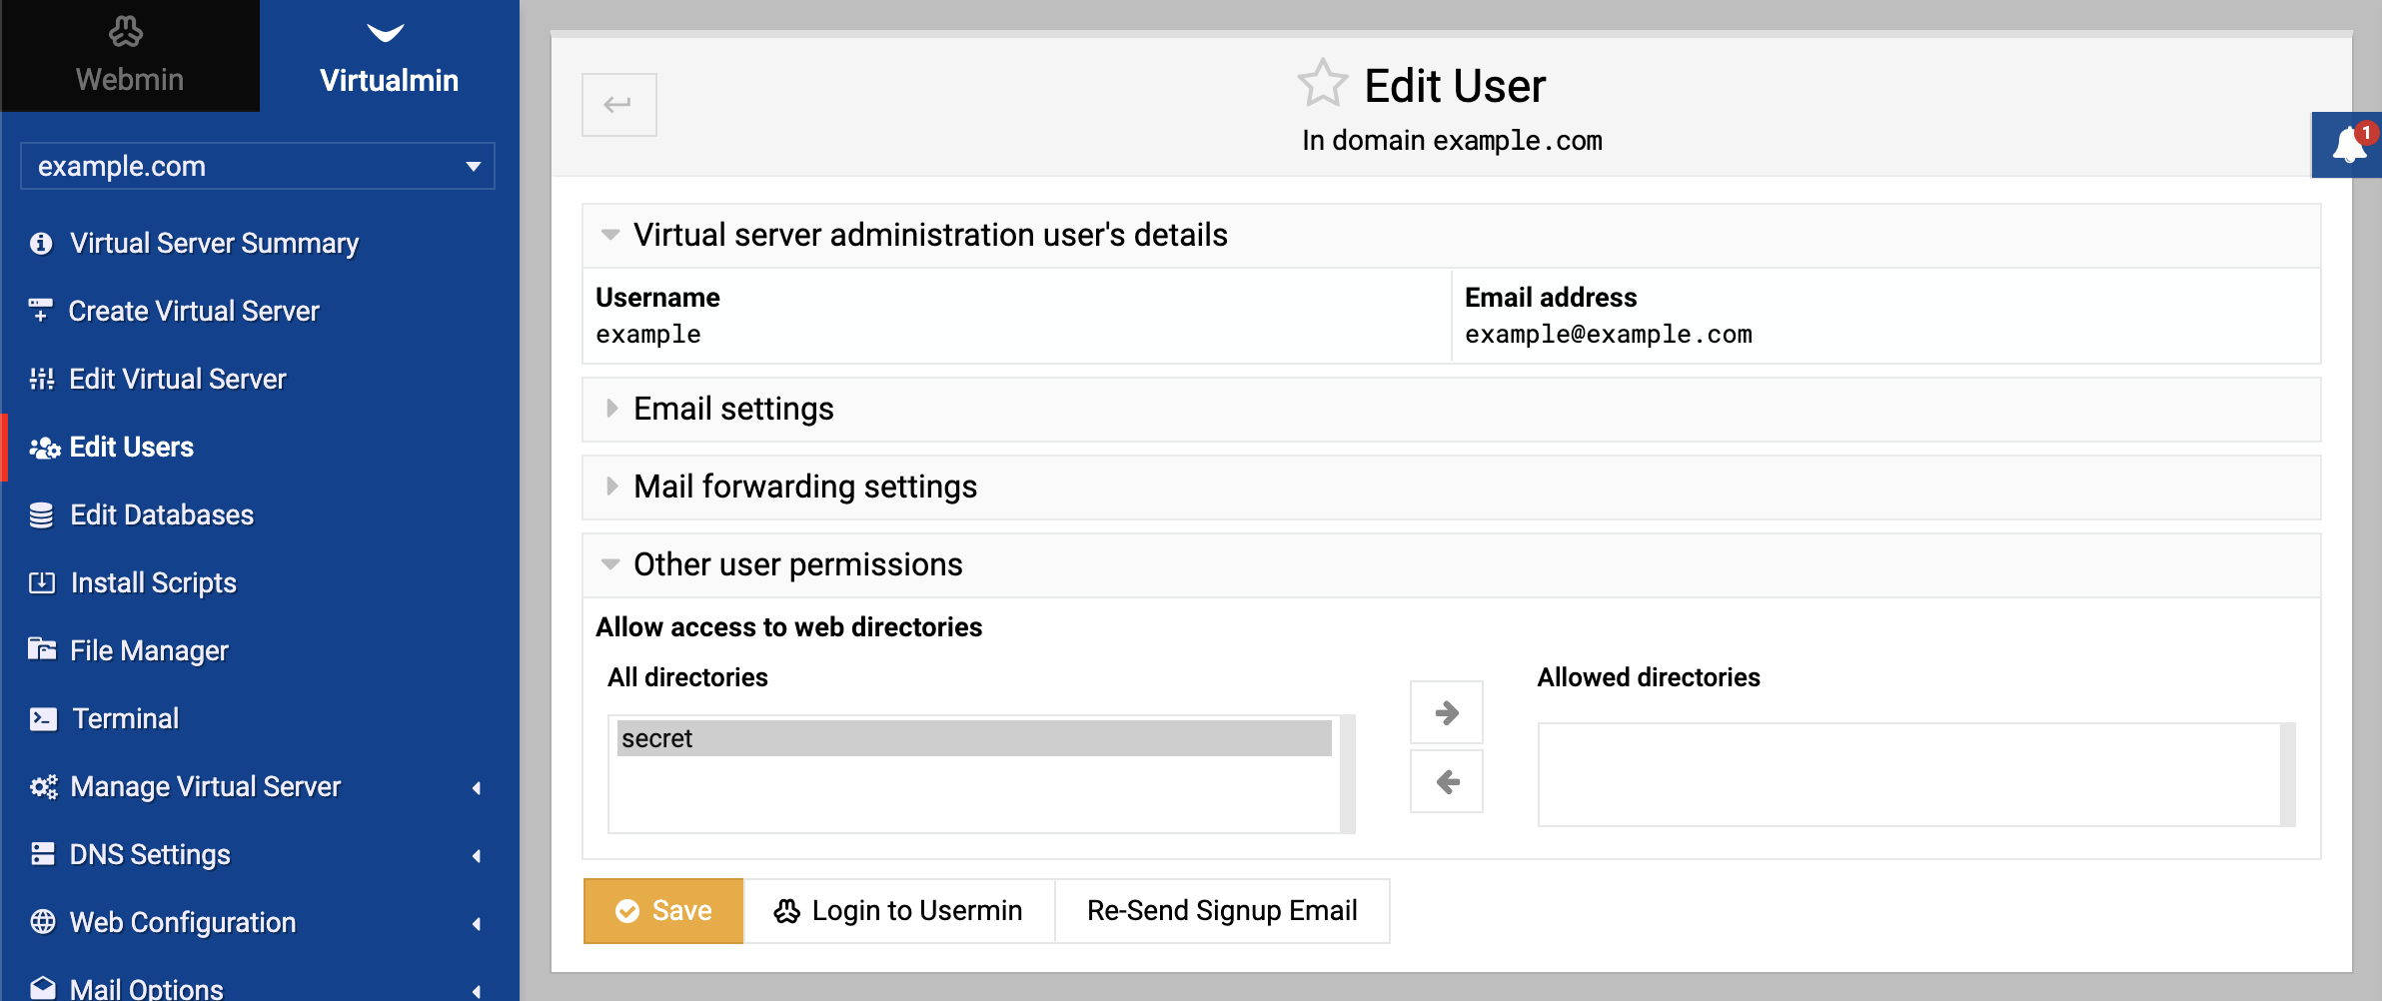Viewport: 2382px width, 1001px height.
Task: Select the secret directory in All directories
Action: 974,738
